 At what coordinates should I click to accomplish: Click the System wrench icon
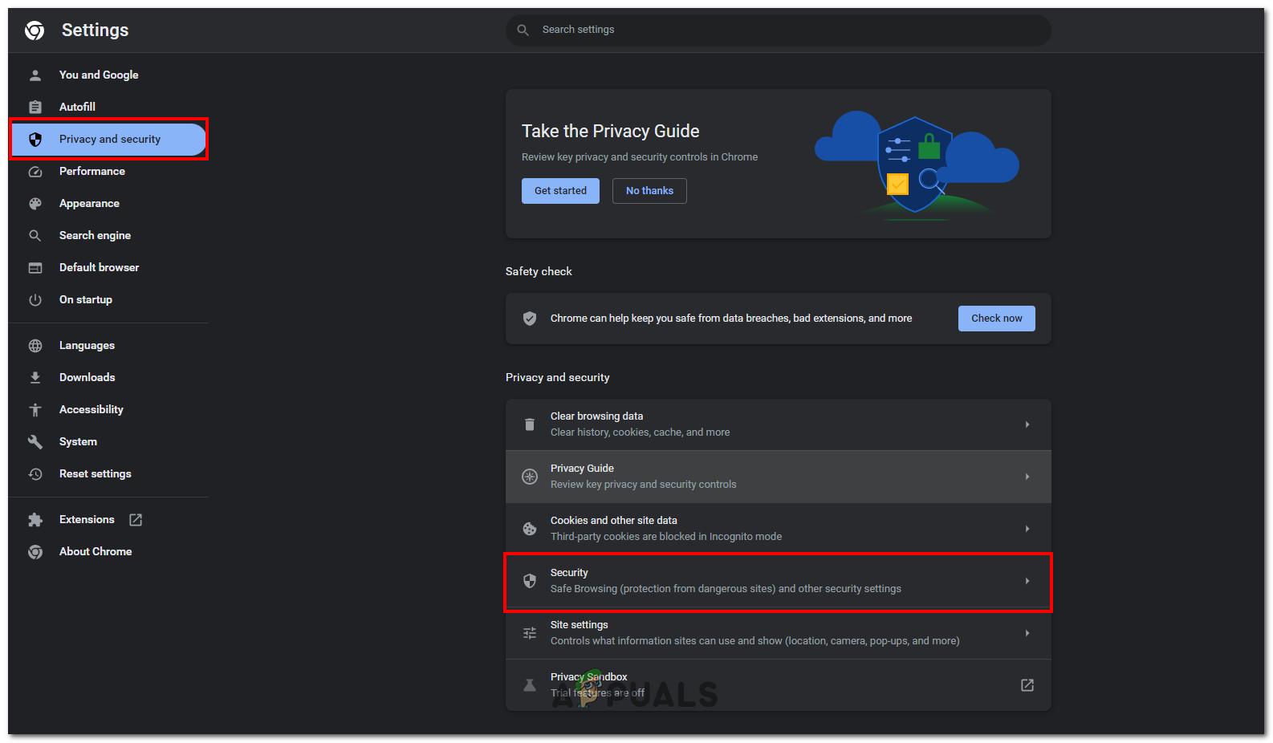point(35,442)
